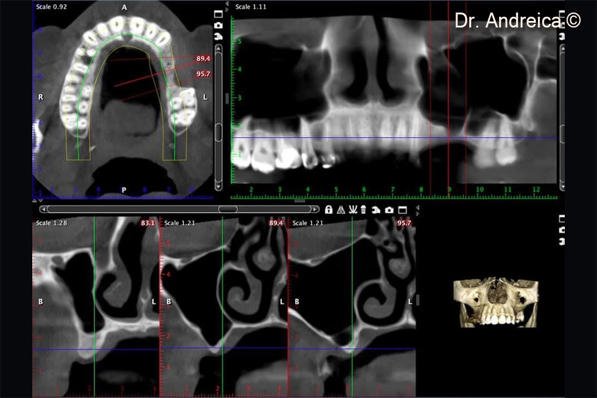Click the implant cylinder icon
Screen dimensions: 597x398
[365, 210]
